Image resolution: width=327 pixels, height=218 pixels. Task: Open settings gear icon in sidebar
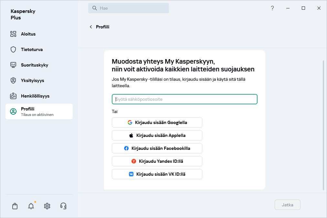(47, 206)
